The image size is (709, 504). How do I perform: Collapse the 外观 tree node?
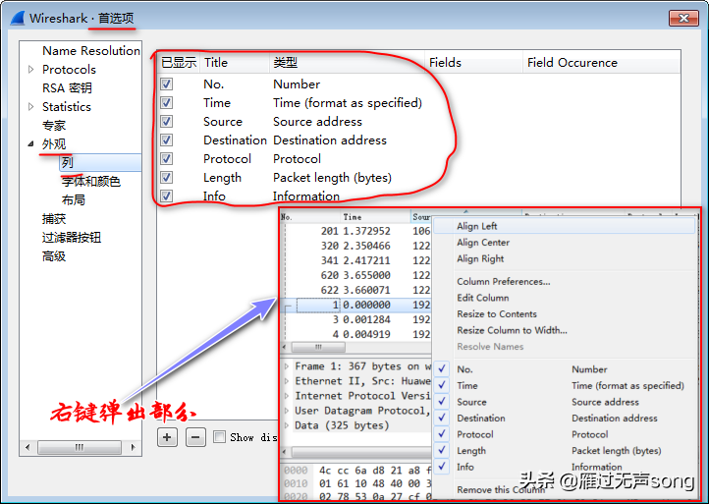[30, 143]
